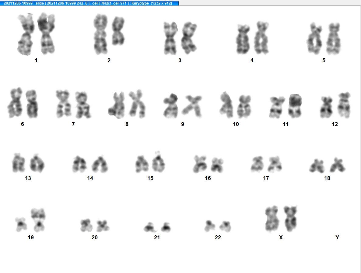
Task: Select the chromosome 14 pair image
Action: point(90,164)
